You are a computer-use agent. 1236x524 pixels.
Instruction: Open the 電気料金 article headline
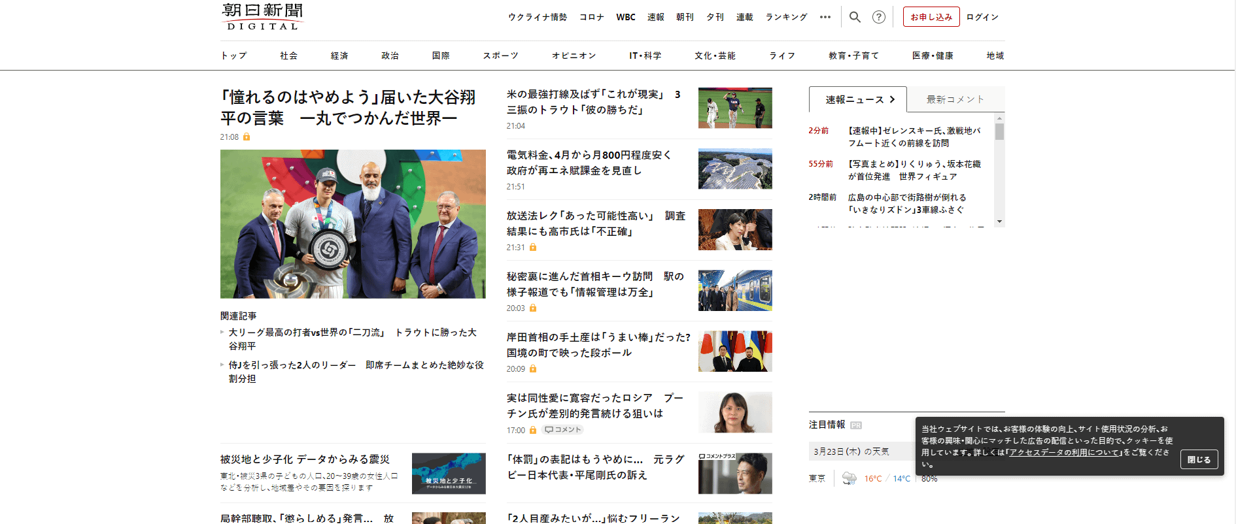[589, 163]
